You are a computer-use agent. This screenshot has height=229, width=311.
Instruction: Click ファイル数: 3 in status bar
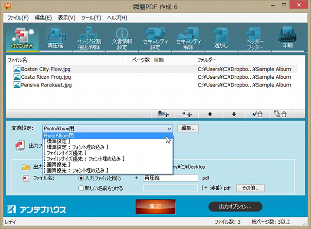pos(227,222)
